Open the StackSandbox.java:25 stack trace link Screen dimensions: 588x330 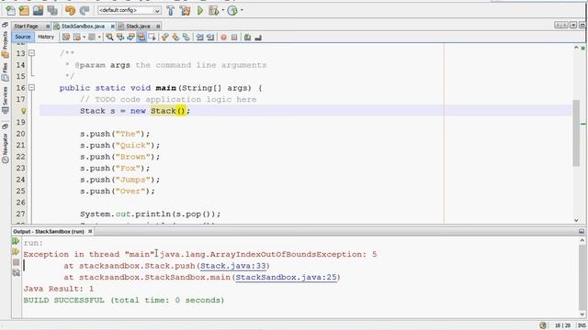286,278
